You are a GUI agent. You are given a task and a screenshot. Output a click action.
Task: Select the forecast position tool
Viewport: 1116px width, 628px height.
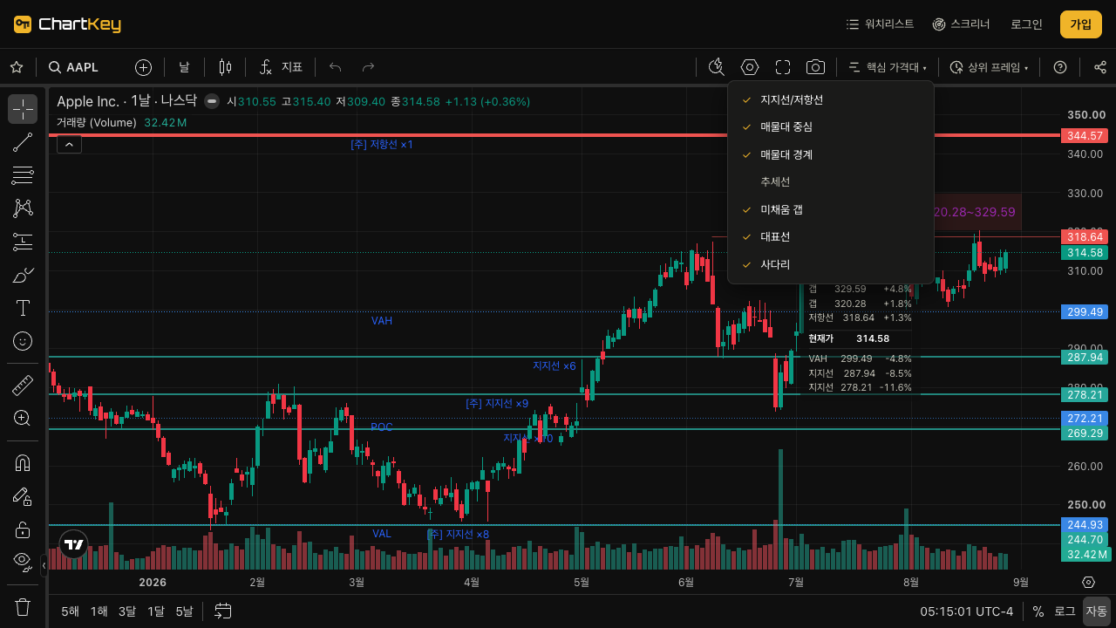[x=23, y=242]
